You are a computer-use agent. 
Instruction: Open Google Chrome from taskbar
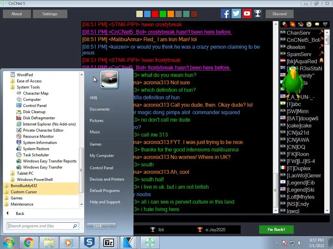pyautogui.click(x=29, y=243)
